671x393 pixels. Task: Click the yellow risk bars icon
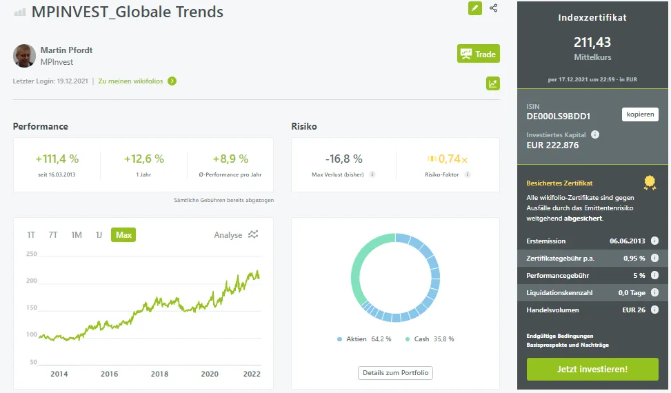pyautogui.click(x=432, y=159)
